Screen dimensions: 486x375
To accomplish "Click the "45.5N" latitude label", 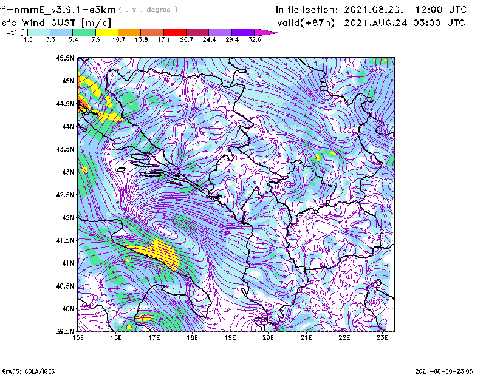I will coord(66,58).
